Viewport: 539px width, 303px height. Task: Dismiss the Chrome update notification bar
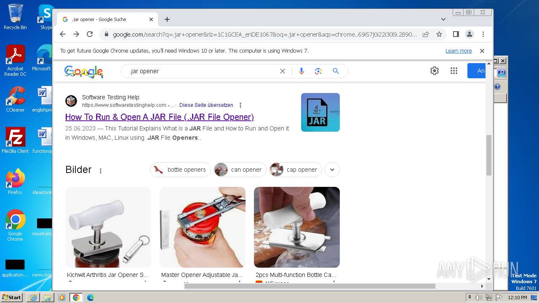pyautogui.click(x=482, y=50)
